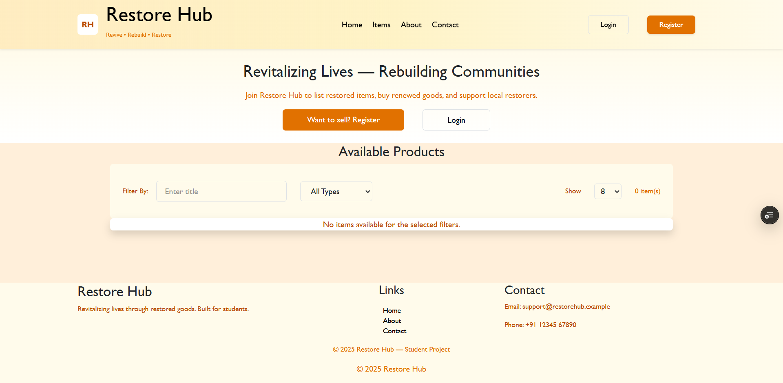This screenshot has width=783, height=383.
Task: Navigate to Contact via the top navbar
Action: pos(445,24)
